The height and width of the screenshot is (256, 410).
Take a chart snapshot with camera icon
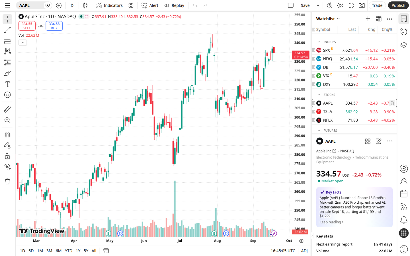[362, 5]
